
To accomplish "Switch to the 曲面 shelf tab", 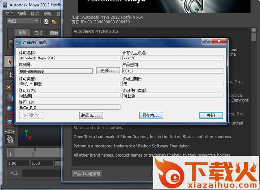I will point(54,33).
